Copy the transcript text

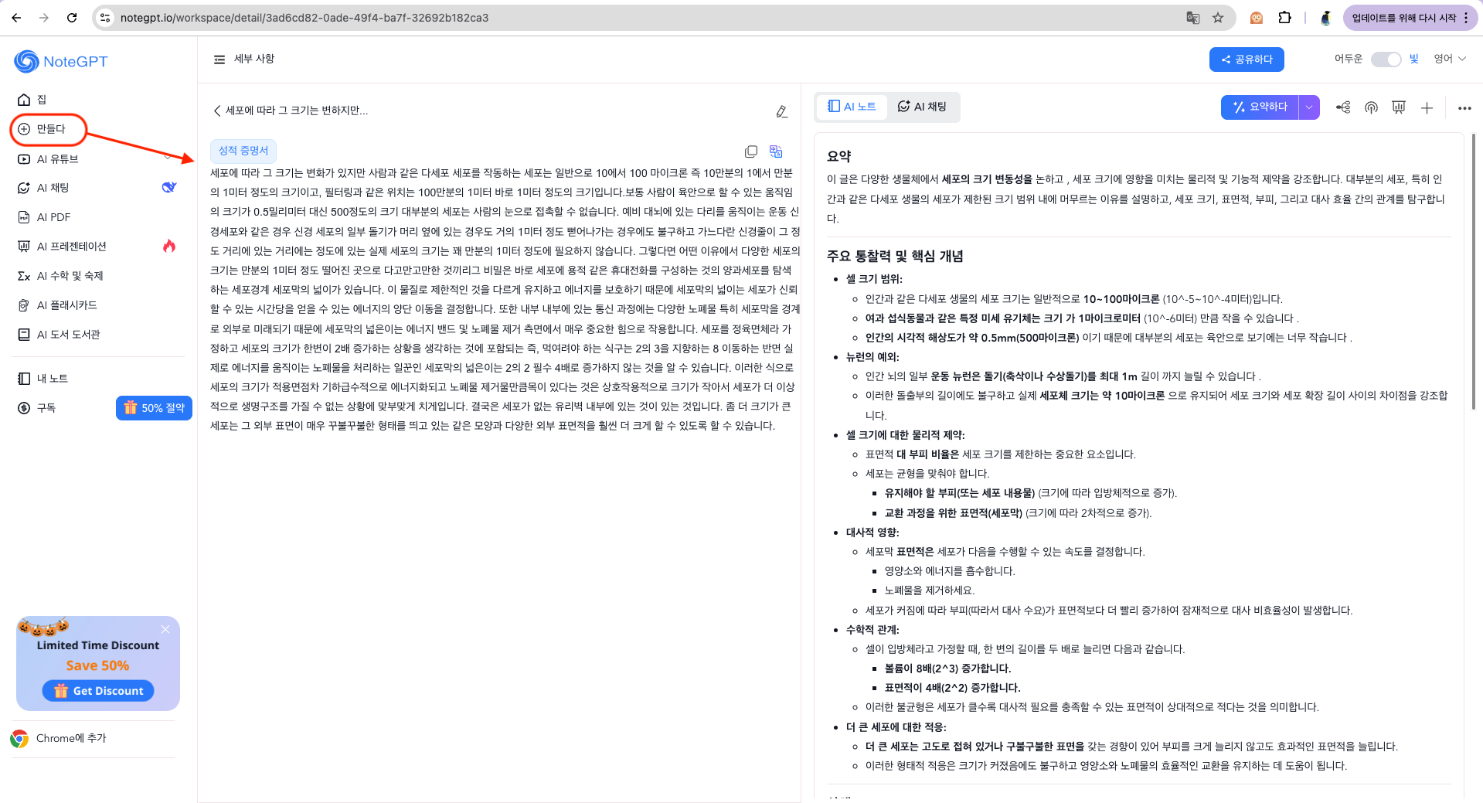750,151
